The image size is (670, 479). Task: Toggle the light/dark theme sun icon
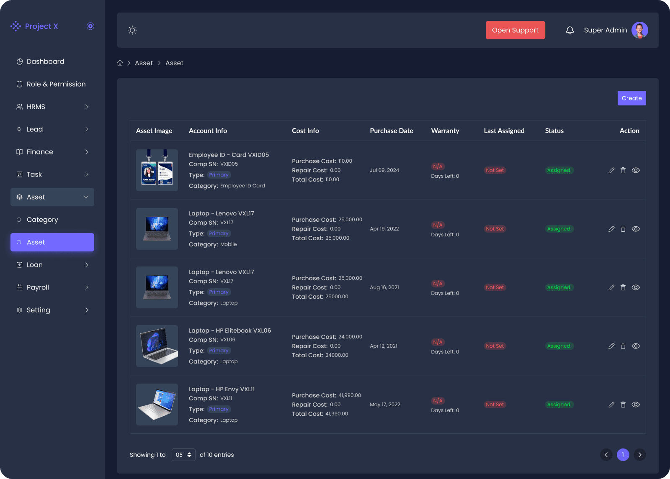pyautogui.click(x=132, y=30)
